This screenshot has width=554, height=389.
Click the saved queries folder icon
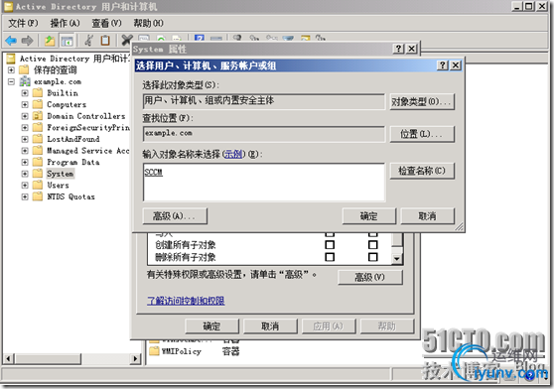(x=24, y=69)
